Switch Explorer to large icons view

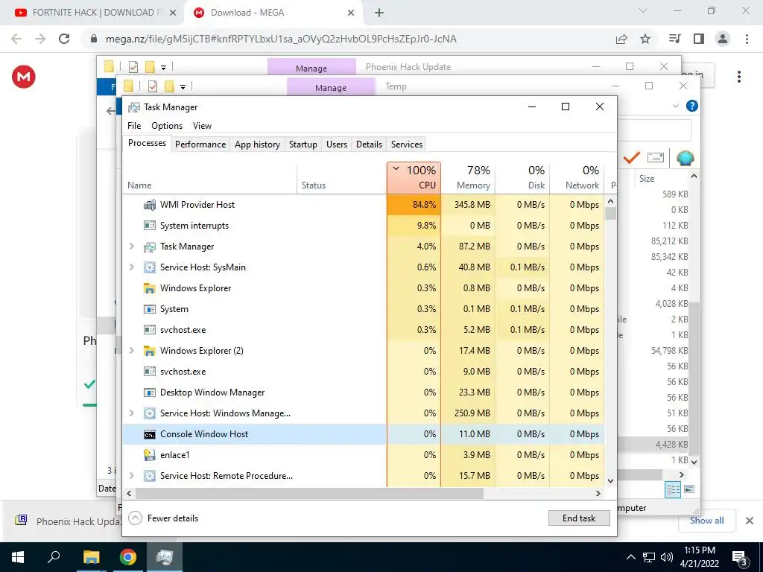[x=689, y=489]
